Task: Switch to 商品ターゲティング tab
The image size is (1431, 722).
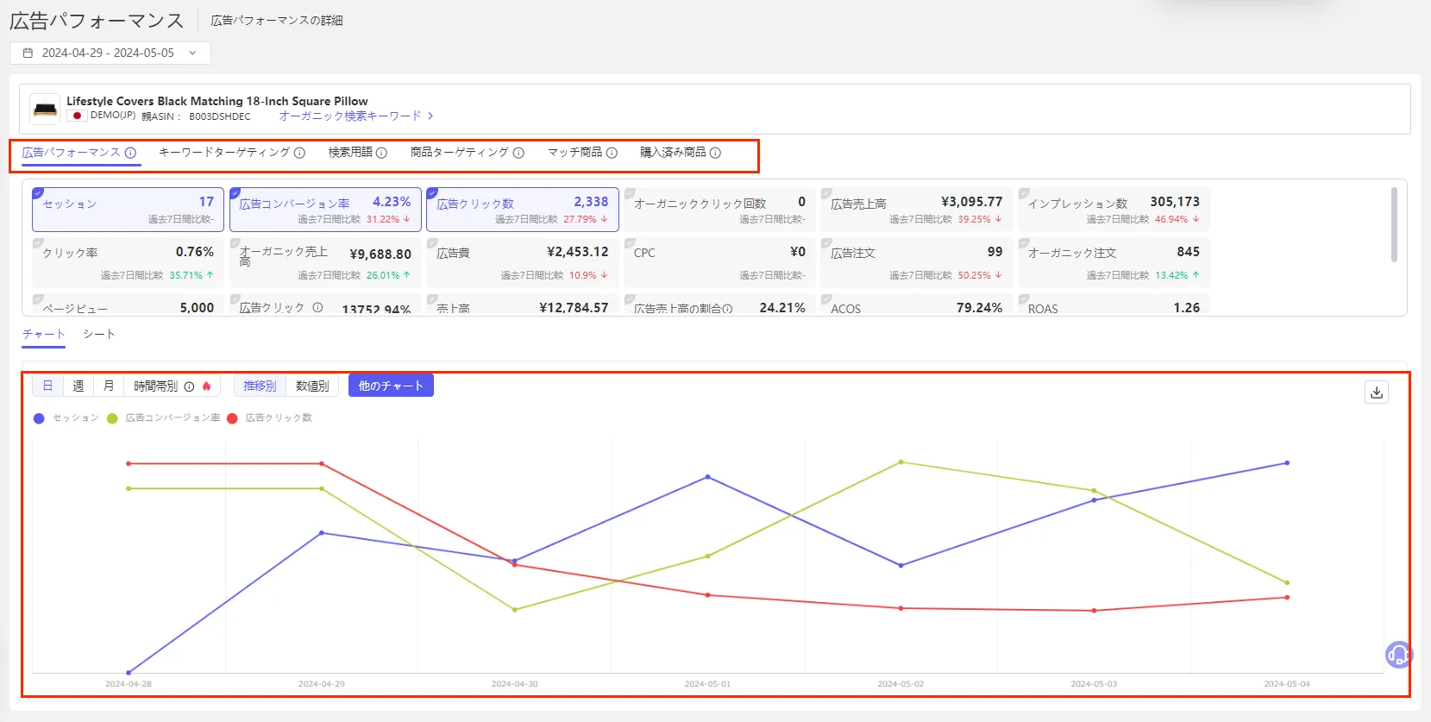Action: click(x=460, y=153)
